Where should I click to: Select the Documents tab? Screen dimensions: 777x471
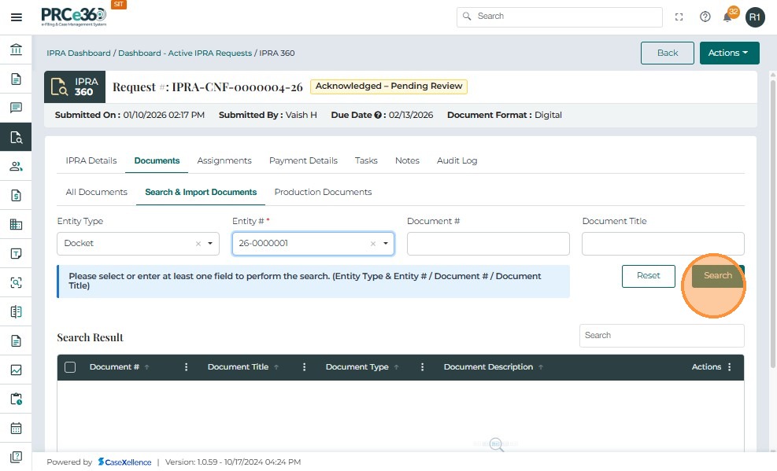click(x=157, y=160)
